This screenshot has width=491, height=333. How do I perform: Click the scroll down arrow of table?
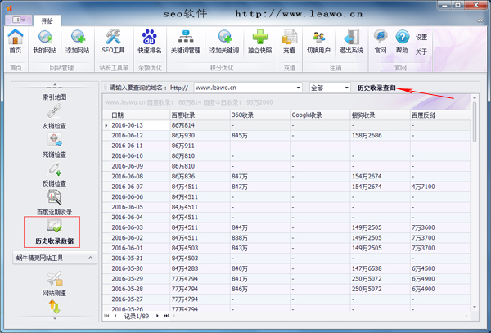475,308
